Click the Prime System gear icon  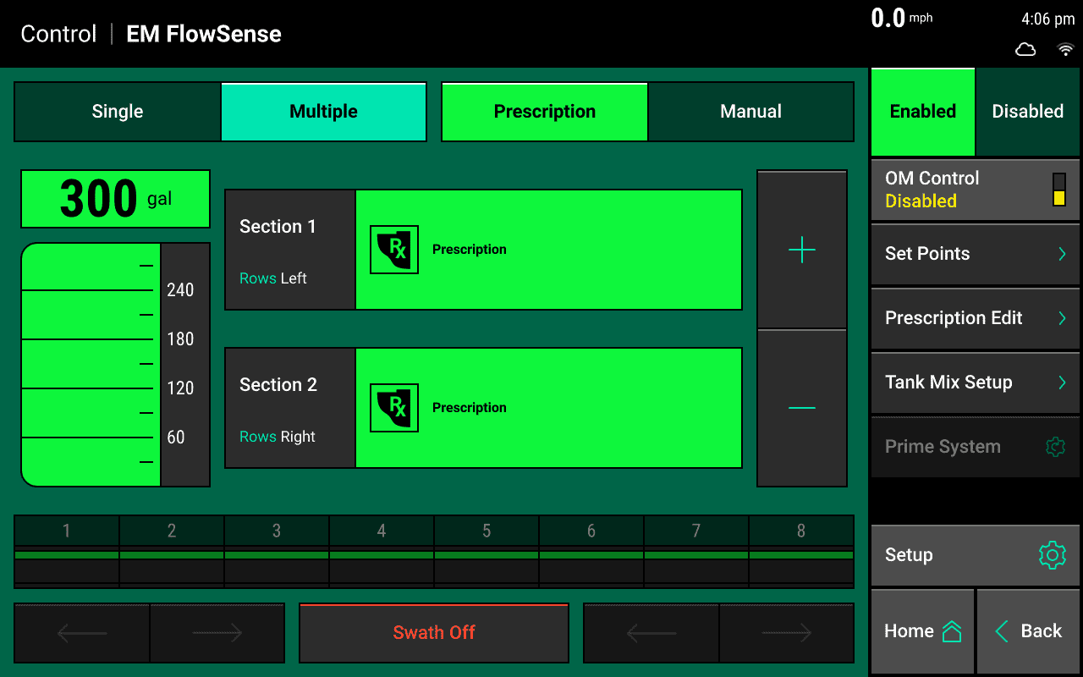(1055, 447)
